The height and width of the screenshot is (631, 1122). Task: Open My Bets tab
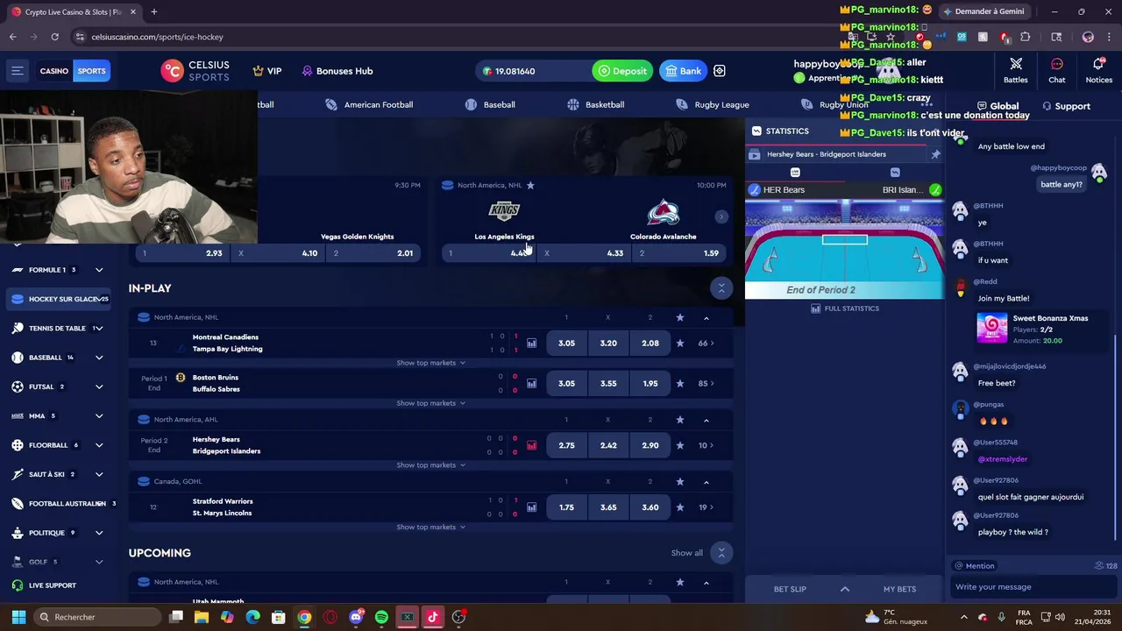pos(899,589)
